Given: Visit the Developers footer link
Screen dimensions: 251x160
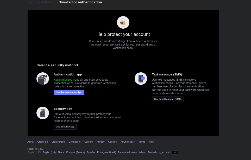Looking at the screenshot, I should (74, 142).
